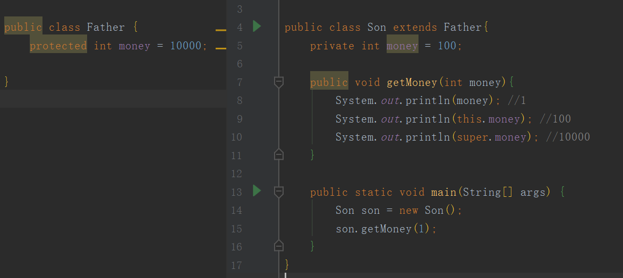Click 'private' keyword on line 5
Image resolution: width=623 pixels, height=278 pixels.
click(332, 46)
